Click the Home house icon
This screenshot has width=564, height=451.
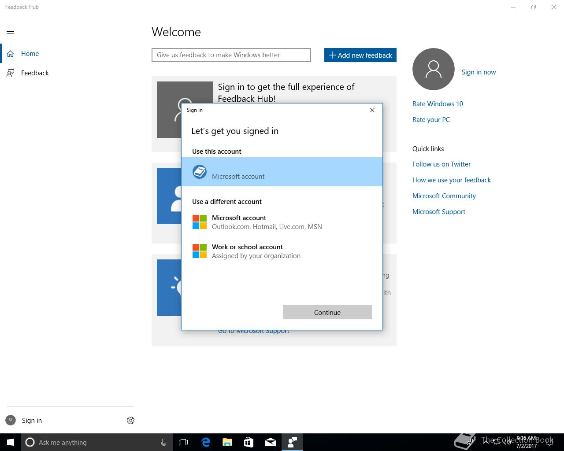[11, 54]
